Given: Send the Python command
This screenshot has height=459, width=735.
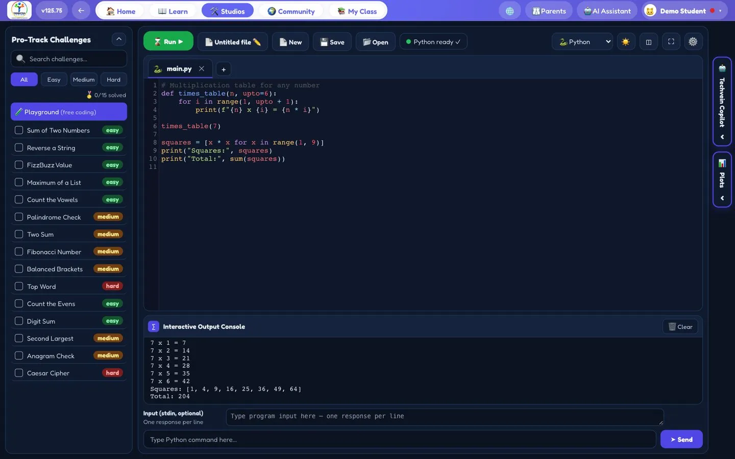Looking at the screenshot, I should (681, 439).
